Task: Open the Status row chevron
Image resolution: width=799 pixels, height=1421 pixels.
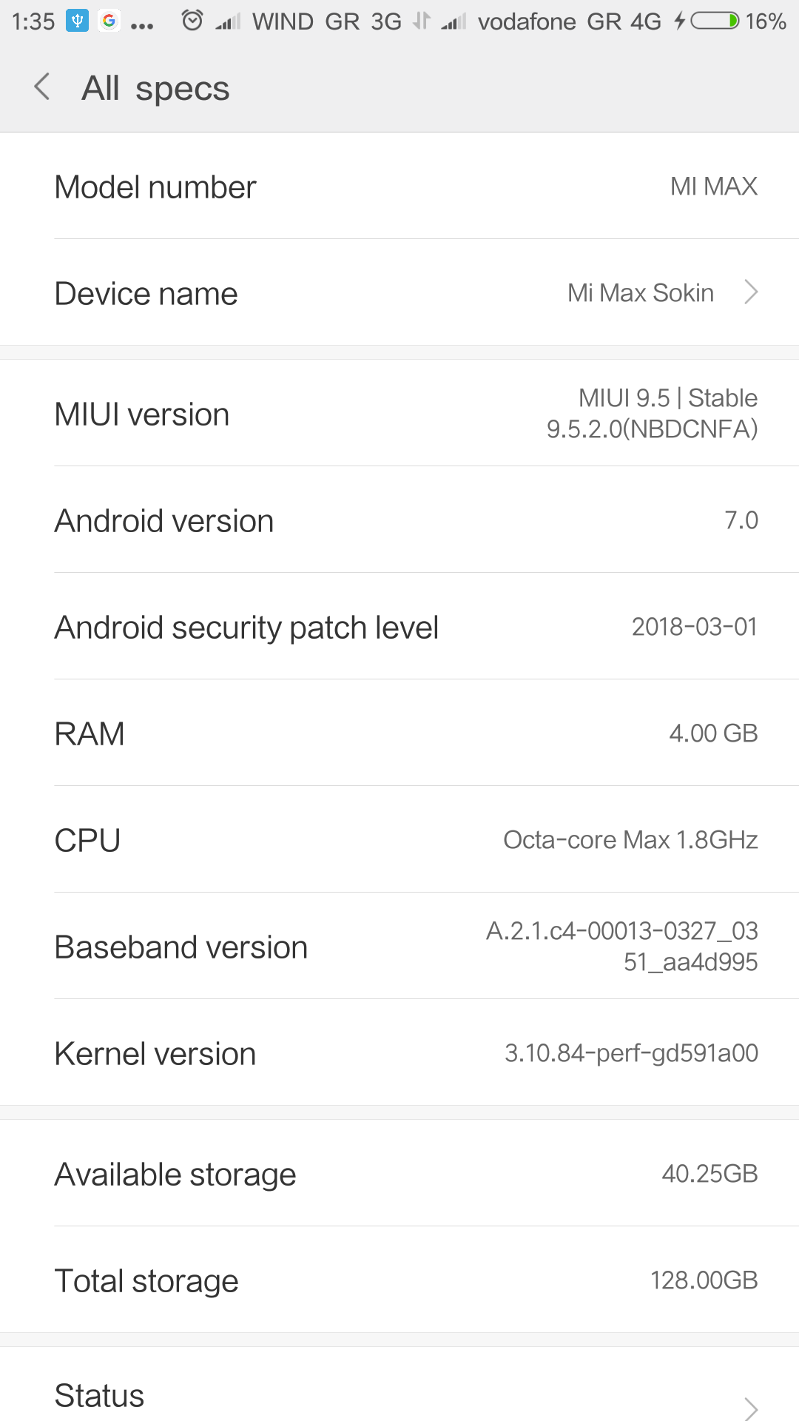Action: tap(751, 1406)
